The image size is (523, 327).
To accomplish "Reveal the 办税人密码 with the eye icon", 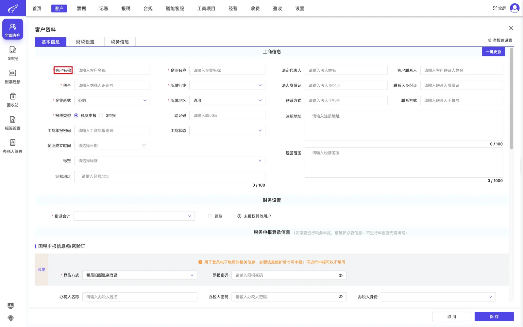I will coord(340,297).
